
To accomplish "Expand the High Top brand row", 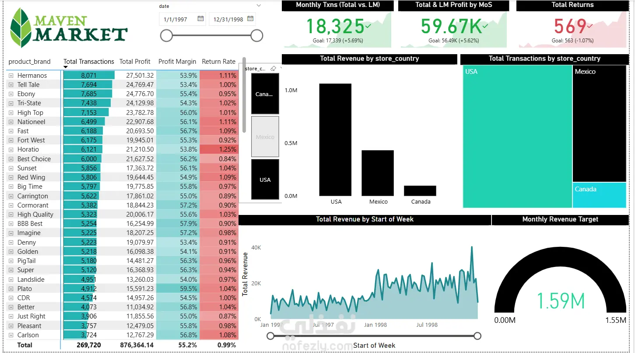I will tap(11, 113).
